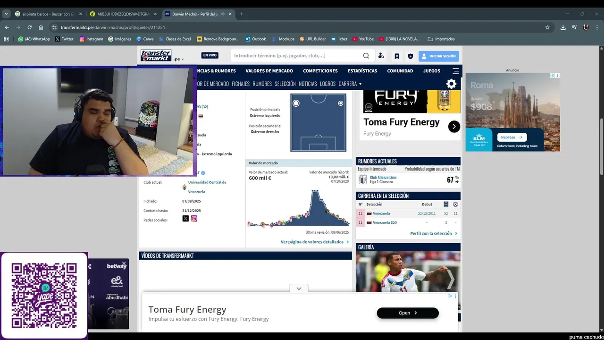The height and width of the screenshot is (340, 604).
Task: Open the COMUNIDAD menu
Action: tap(400, 71)
